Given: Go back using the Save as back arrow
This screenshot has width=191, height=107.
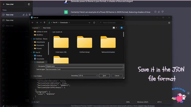Looking at the screenshot, I should coord(33,23).
